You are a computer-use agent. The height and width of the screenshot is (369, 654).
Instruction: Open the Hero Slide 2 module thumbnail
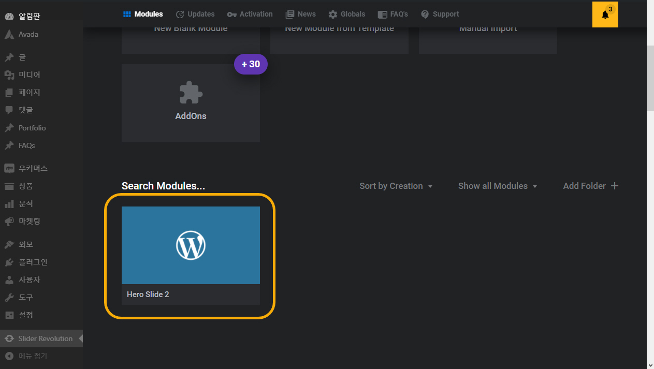(191, 245)
